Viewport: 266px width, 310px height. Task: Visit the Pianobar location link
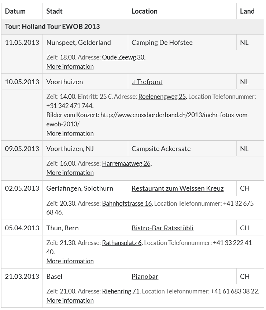[145, 277]
